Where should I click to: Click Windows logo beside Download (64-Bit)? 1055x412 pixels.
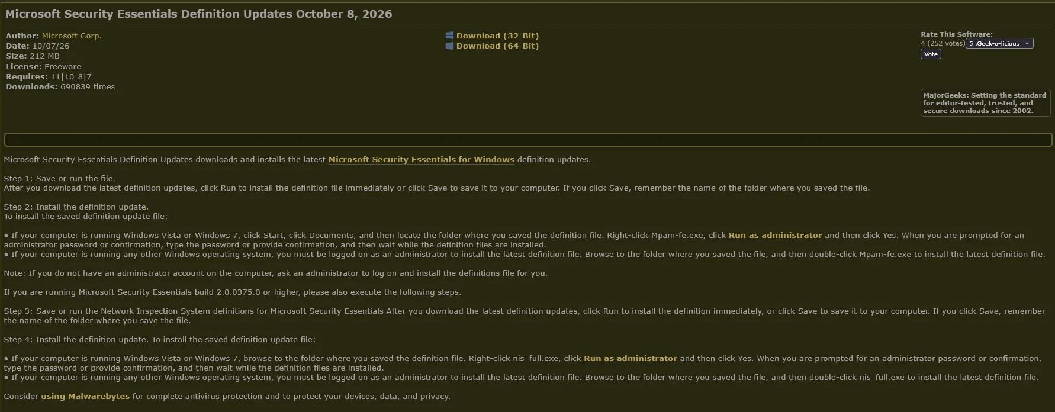click(449, 46)
